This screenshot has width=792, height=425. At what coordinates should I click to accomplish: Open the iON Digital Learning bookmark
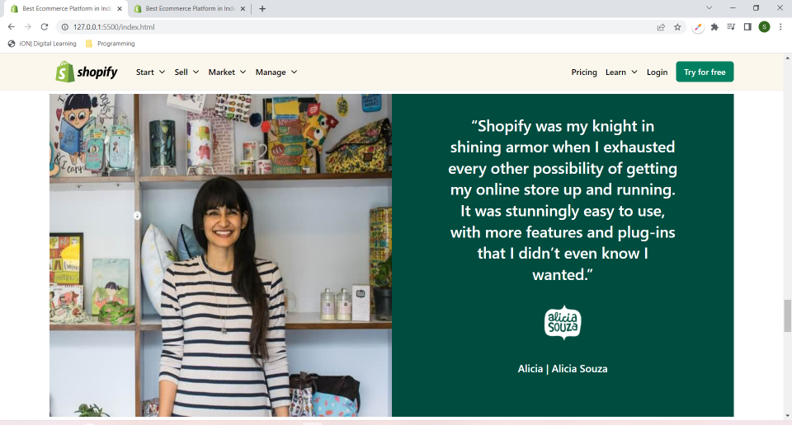(x=42, y=44)
